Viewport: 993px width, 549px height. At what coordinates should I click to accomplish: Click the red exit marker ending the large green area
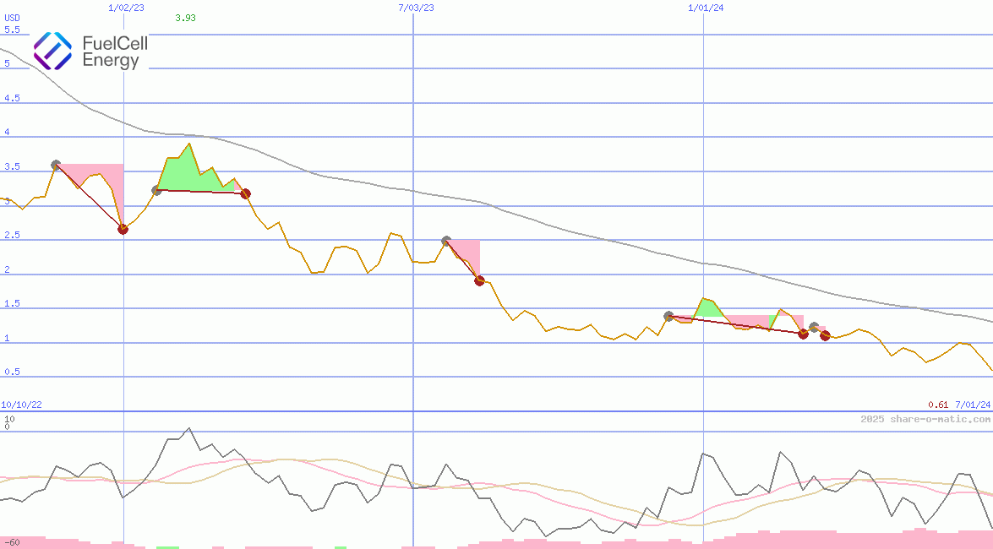245,193
